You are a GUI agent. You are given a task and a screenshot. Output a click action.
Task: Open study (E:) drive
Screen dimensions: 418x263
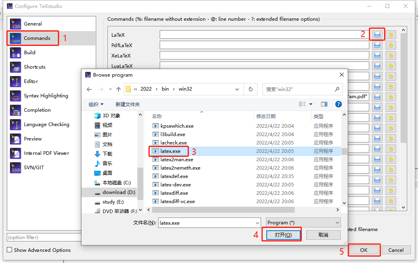click(109, 202)
